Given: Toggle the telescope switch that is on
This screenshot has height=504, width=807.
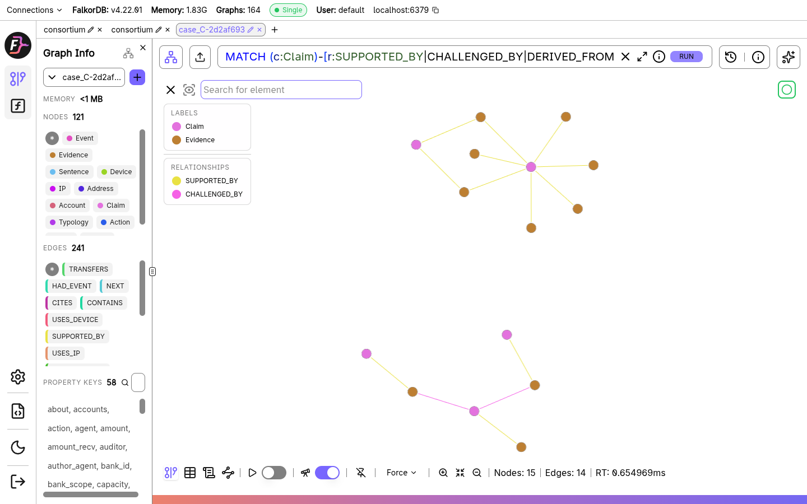Looking at the screenshot, I should click(x=327, y=473).
